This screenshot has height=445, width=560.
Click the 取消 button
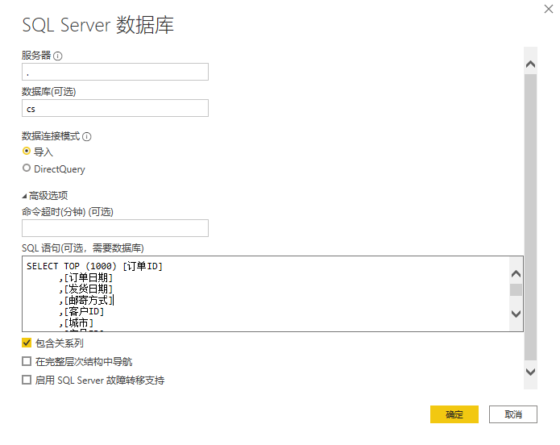pos(513,414)
